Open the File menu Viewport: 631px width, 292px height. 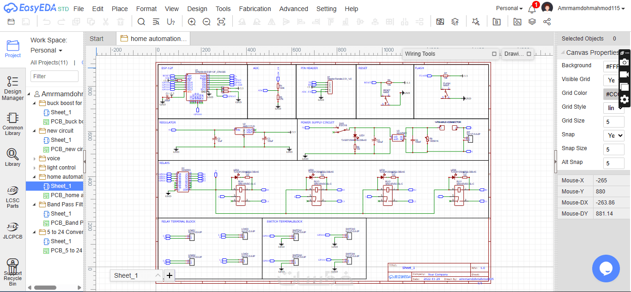(79, 9)
